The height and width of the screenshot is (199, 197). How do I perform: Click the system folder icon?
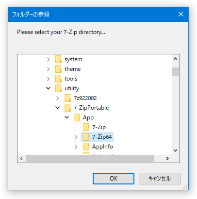(x=58, y=59)
